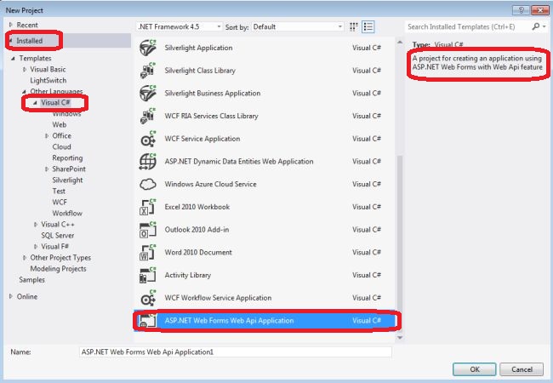Viewport: 553px width, 383px height.
Task: Pick the Excel 2010 Workbook icon
Action: 148,207
